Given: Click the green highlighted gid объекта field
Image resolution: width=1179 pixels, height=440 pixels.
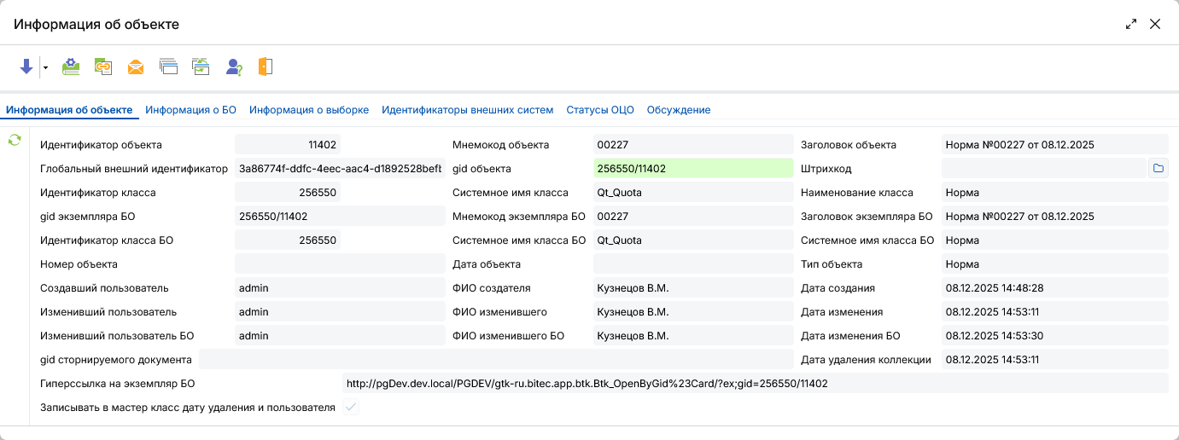Looking at the screenshot, I should click(692, 169).
